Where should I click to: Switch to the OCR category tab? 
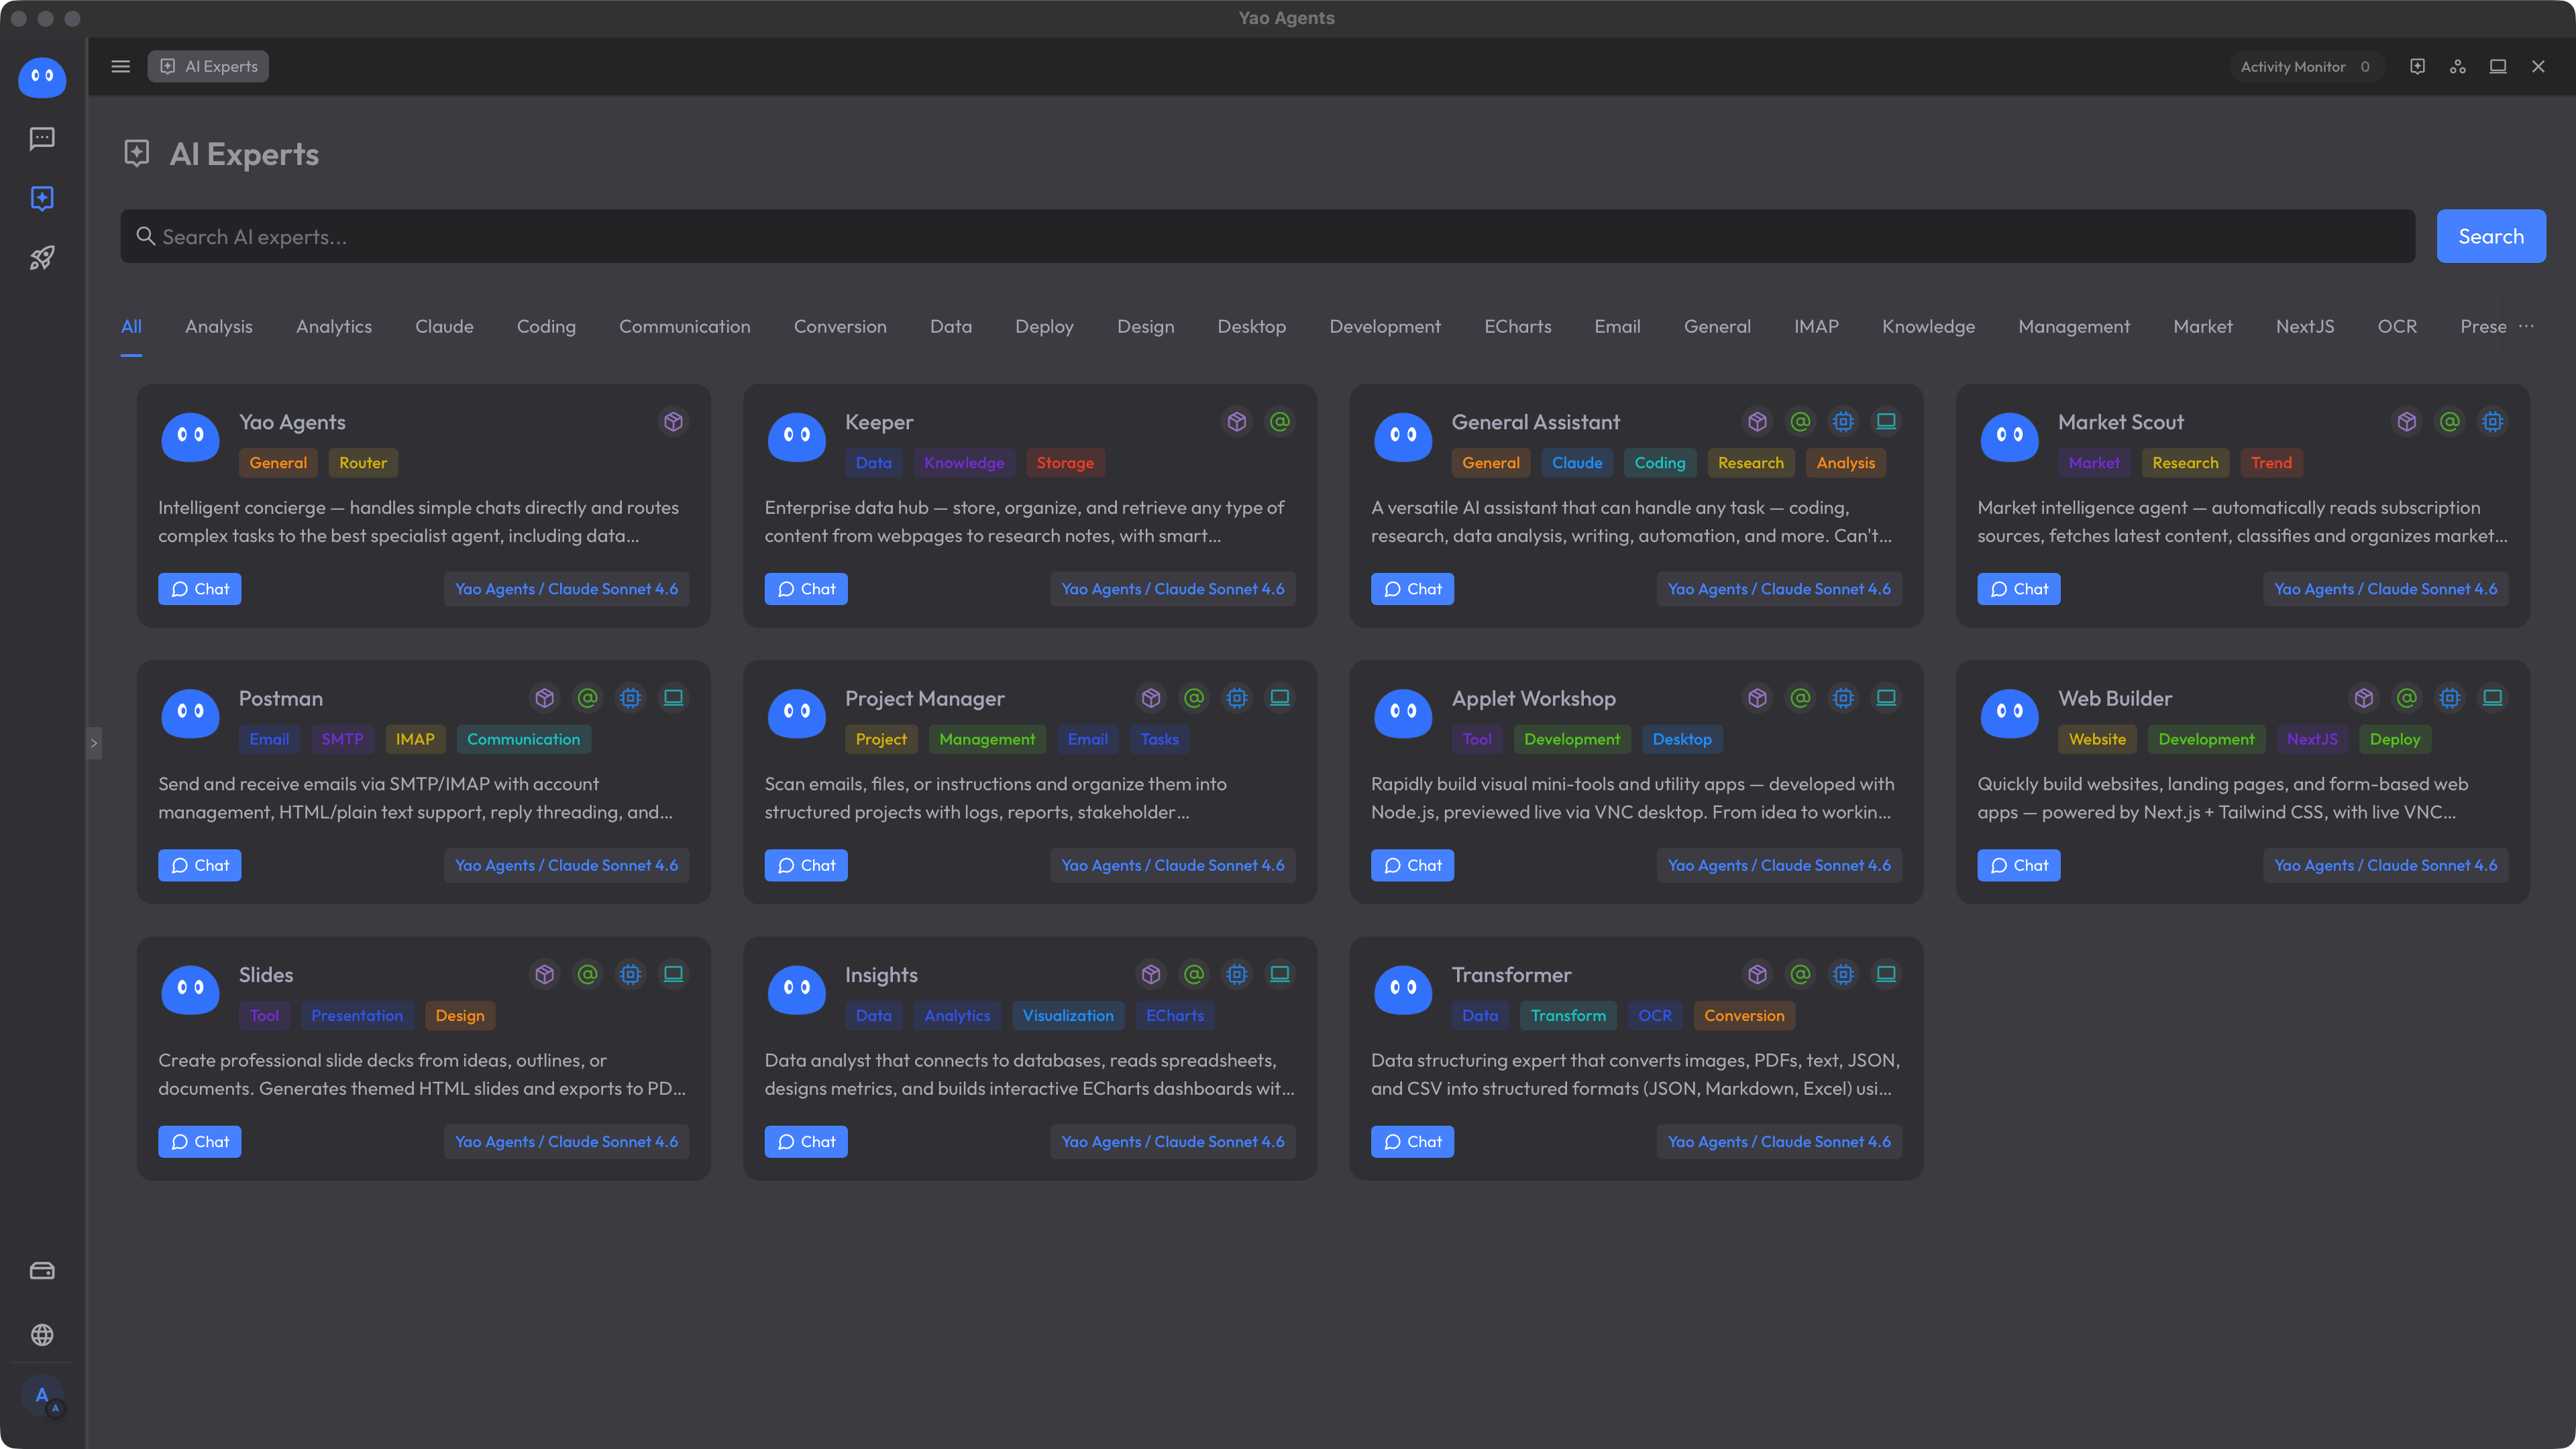pyautogui.click(x=2397, y=326)
